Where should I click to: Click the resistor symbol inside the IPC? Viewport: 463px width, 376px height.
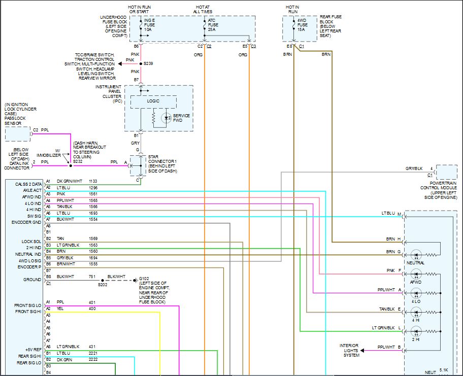click(153, 117)
